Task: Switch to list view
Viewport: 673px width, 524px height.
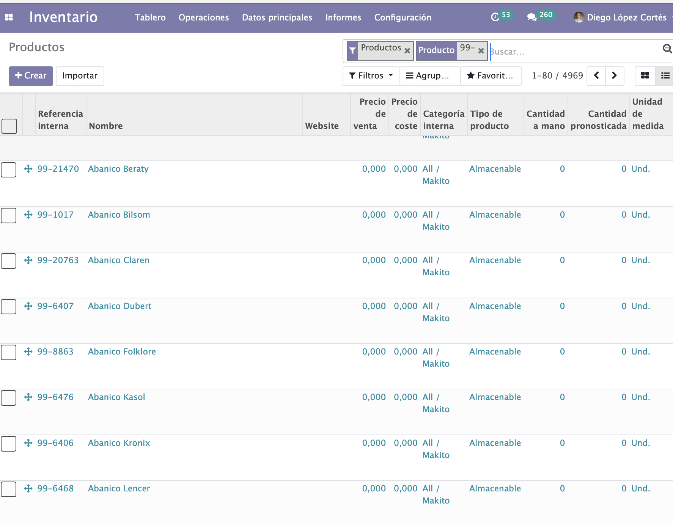Action: [665, 75]
